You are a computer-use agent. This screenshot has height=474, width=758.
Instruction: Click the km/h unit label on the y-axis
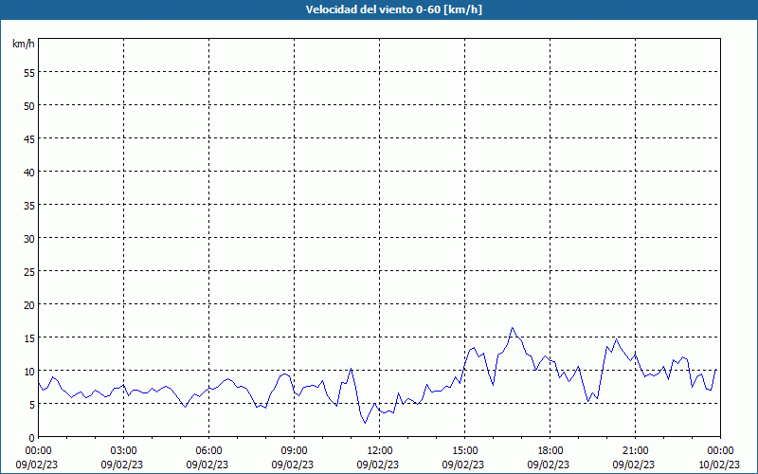click(23, 44)
